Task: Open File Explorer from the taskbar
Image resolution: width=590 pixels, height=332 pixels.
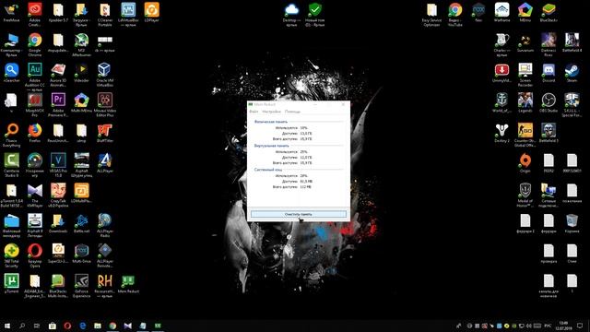Action: click(98, 326)
